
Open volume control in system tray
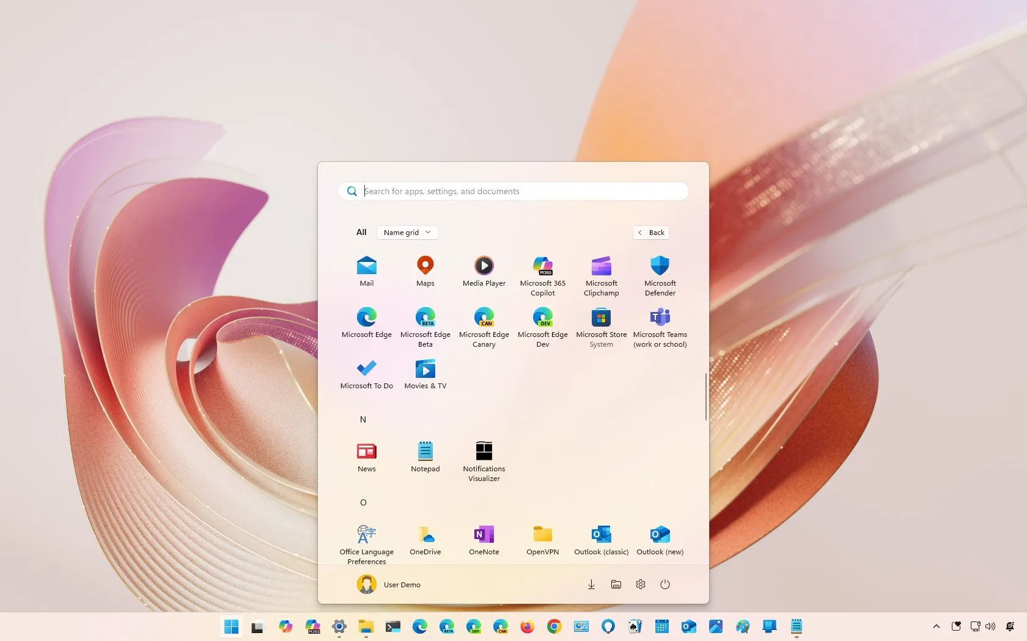coord(990,626)
